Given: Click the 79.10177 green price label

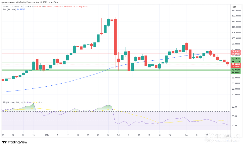Looking at the screenshot, I should (x=236, y=59).
